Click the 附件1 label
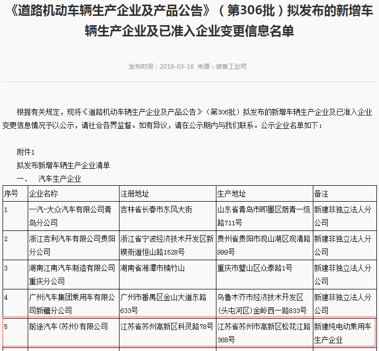 click(26, 152)
